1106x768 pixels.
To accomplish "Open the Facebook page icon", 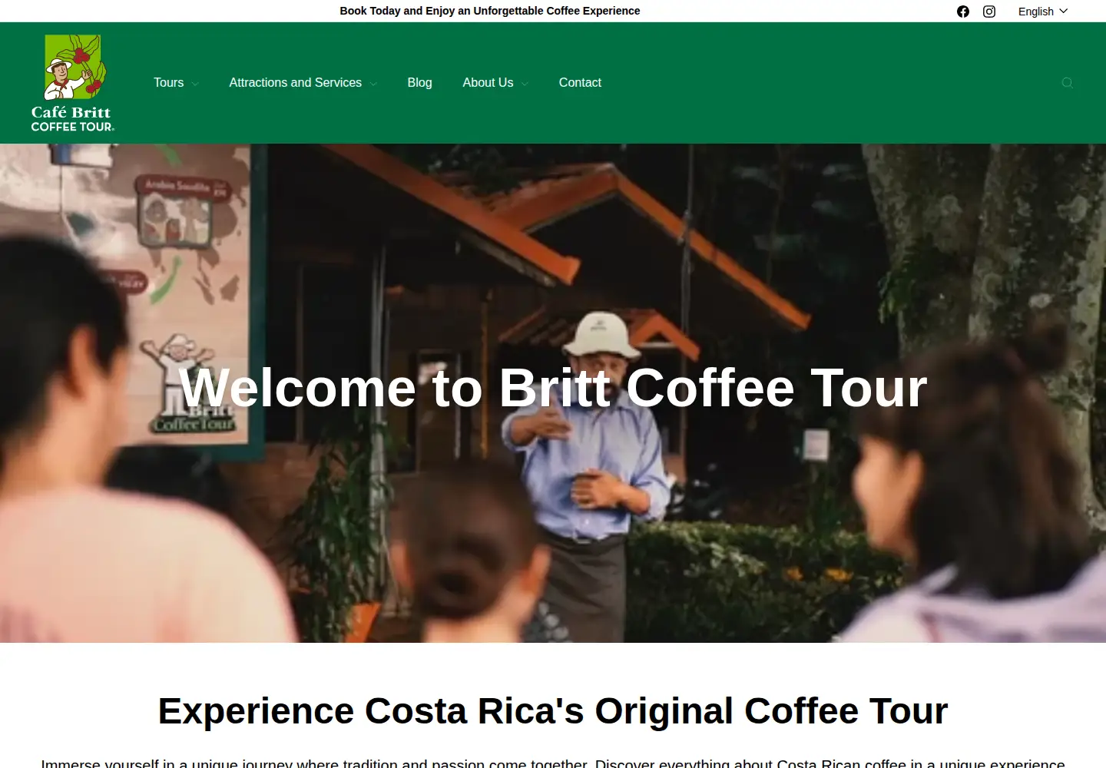I will (963, 12).
